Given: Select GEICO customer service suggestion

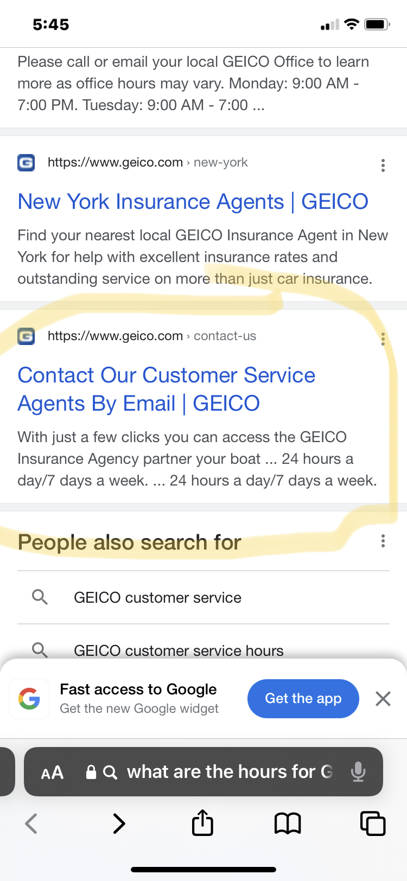Looking at the screenshot, I should tap(157, 598).
